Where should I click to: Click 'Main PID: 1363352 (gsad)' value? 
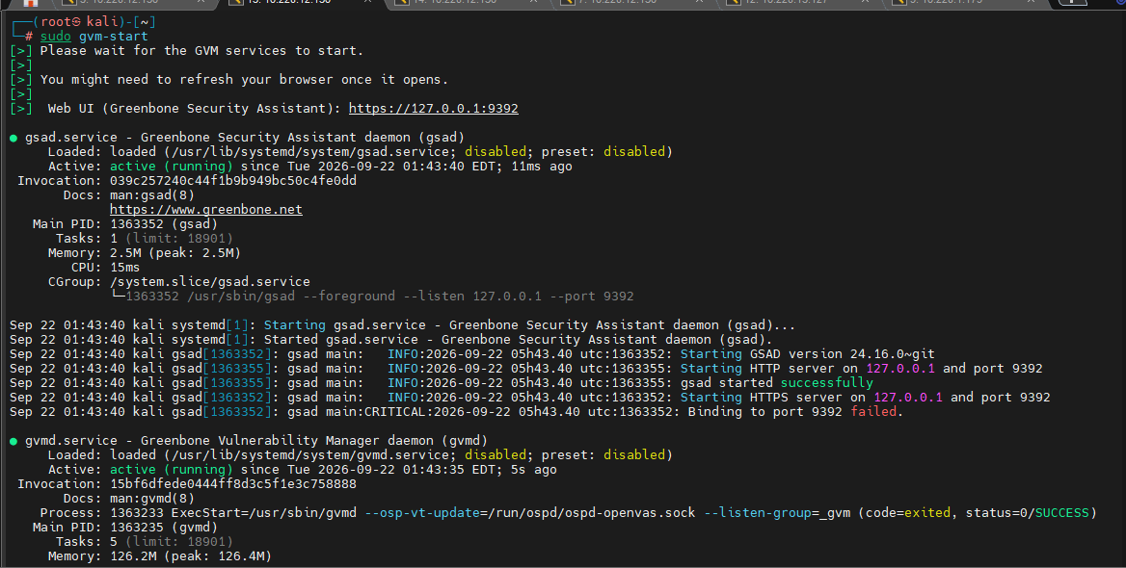tap(164, 223)
